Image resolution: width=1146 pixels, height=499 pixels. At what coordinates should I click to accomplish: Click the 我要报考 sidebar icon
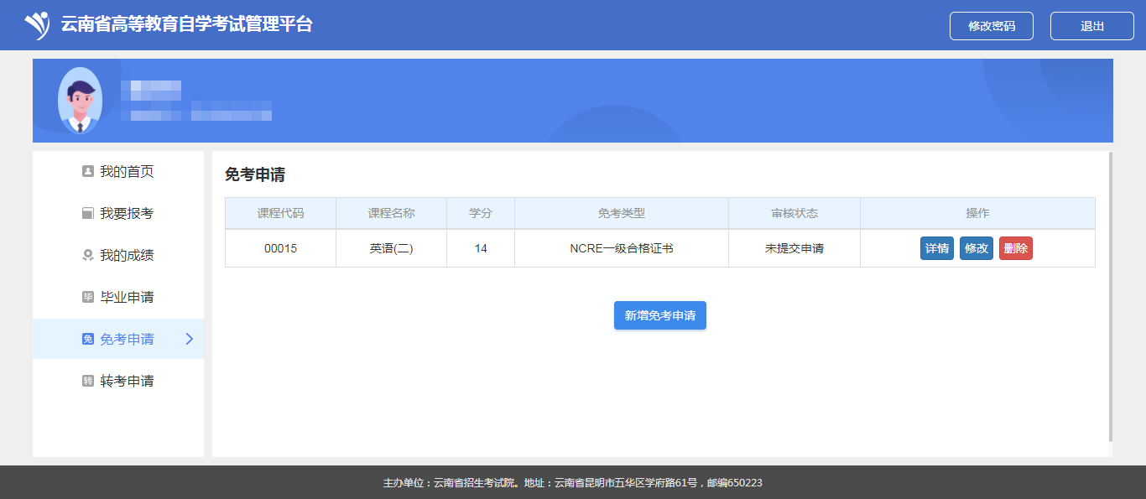(88, 214)
